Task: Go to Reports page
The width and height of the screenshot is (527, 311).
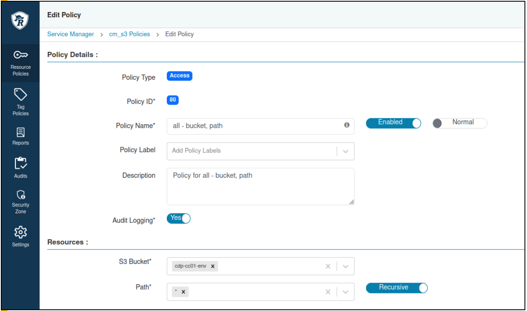Action: coord(21,136)
